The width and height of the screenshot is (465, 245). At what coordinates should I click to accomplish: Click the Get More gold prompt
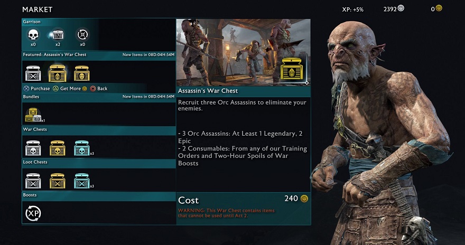tap(70, 89)
